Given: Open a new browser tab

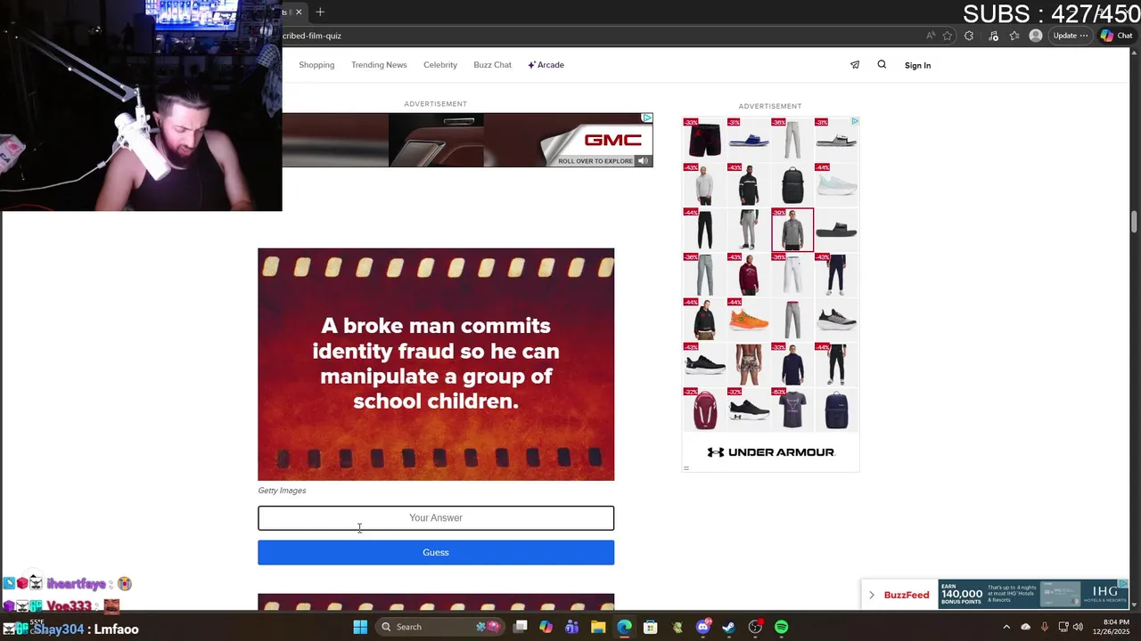Looking at the screenshot, I should (x=320, y=12).
